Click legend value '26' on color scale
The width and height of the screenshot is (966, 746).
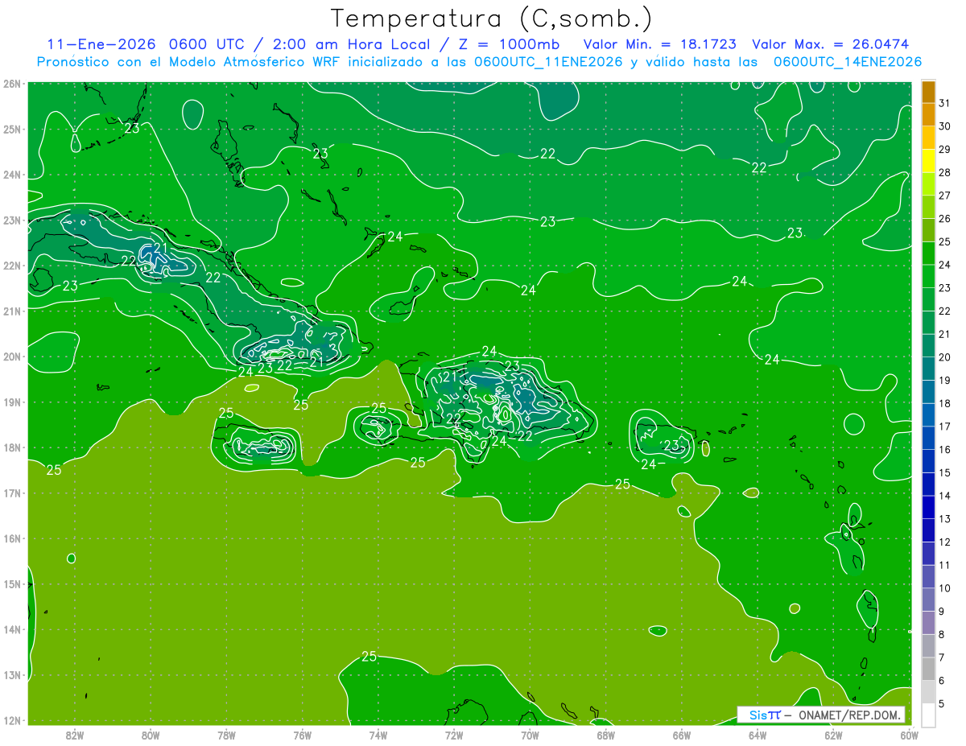[x=944, y=219]
